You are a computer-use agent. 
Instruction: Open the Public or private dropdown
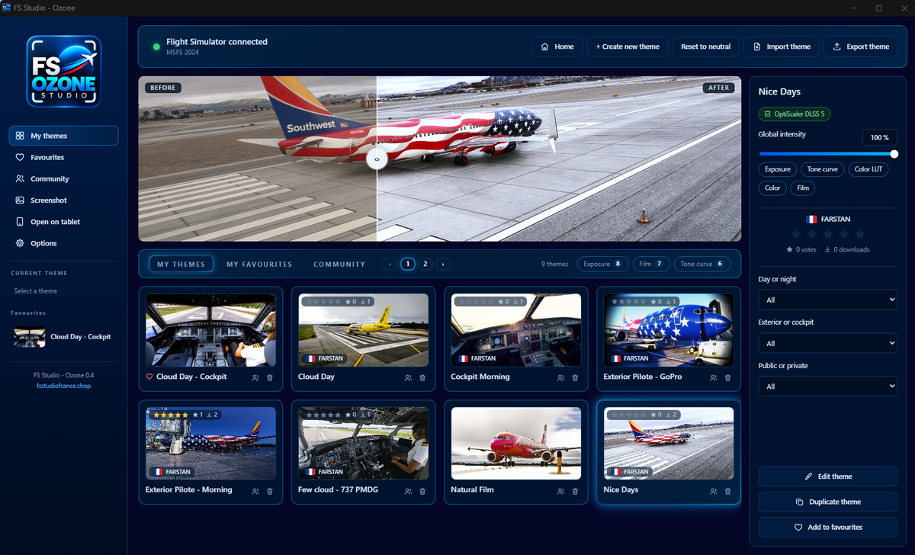pos(827,387)
